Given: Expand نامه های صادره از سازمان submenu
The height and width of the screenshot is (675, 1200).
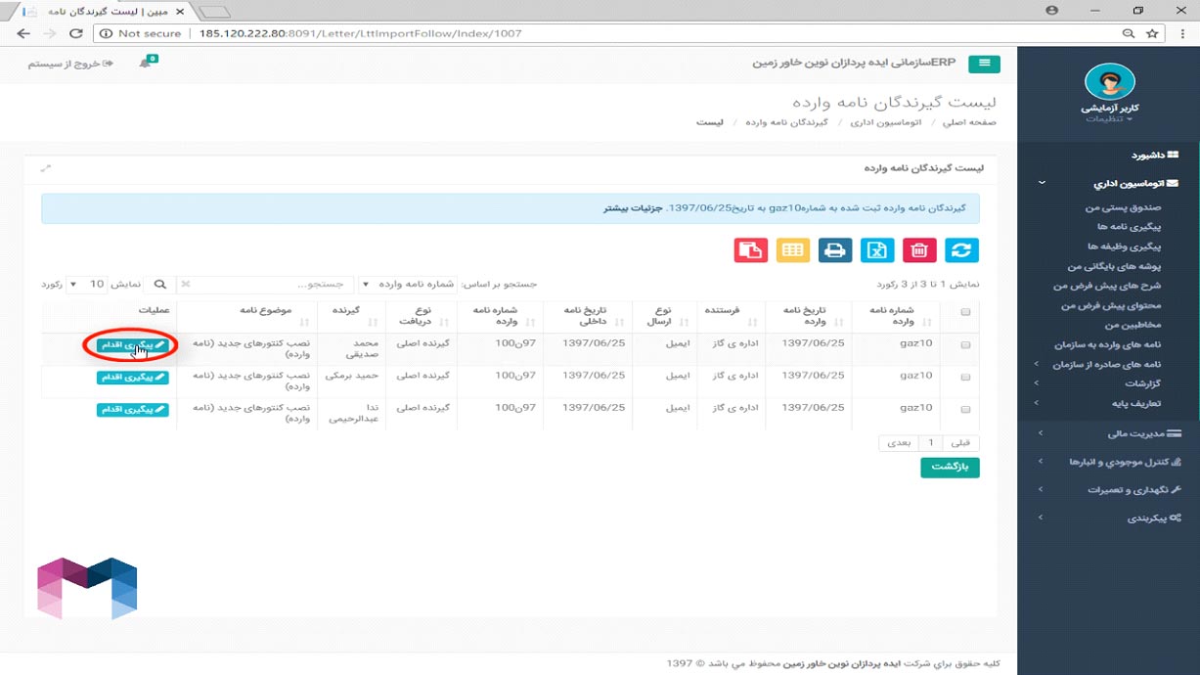Looking at the screenshot, I should 1108,364.
